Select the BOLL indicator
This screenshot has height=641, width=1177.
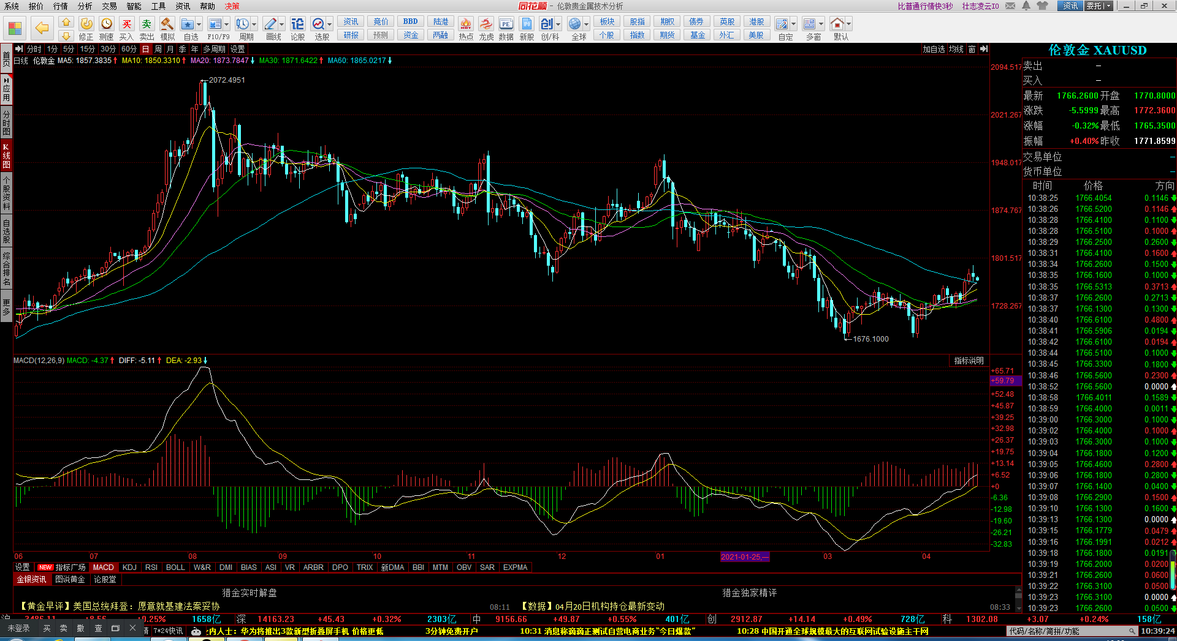(x=175, y=568)
